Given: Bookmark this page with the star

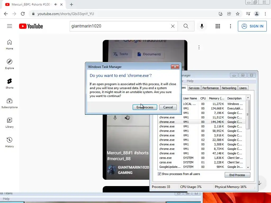Looking at the screenshot, I should pos(238,14).
